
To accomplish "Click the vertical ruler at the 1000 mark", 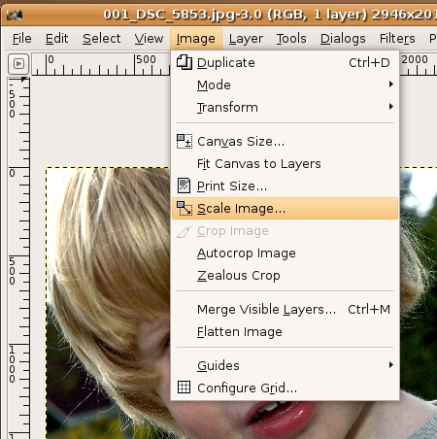I will click(18, 345).
